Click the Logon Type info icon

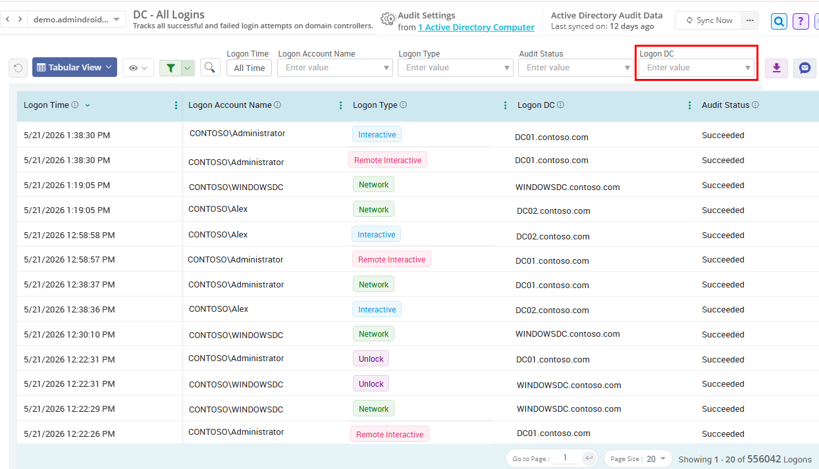[x=403, y=105]
